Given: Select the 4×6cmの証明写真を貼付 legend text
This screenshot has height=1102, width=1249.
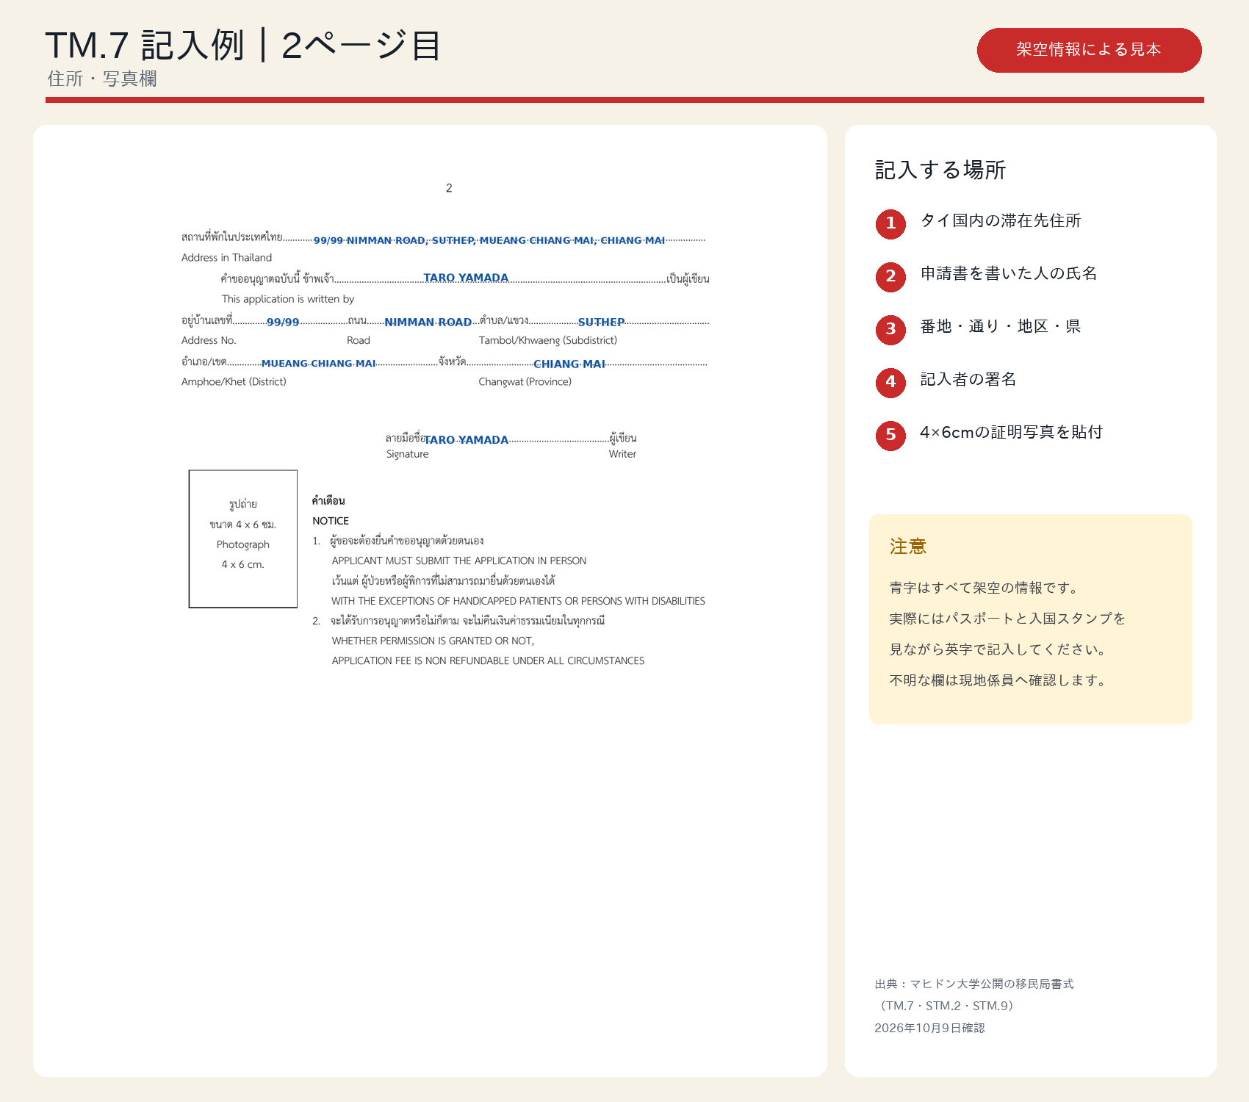Looking at the screenshot, I should pos(1011,433).
